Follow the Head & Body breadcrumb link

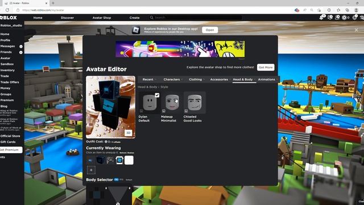(x=147, y=87)
